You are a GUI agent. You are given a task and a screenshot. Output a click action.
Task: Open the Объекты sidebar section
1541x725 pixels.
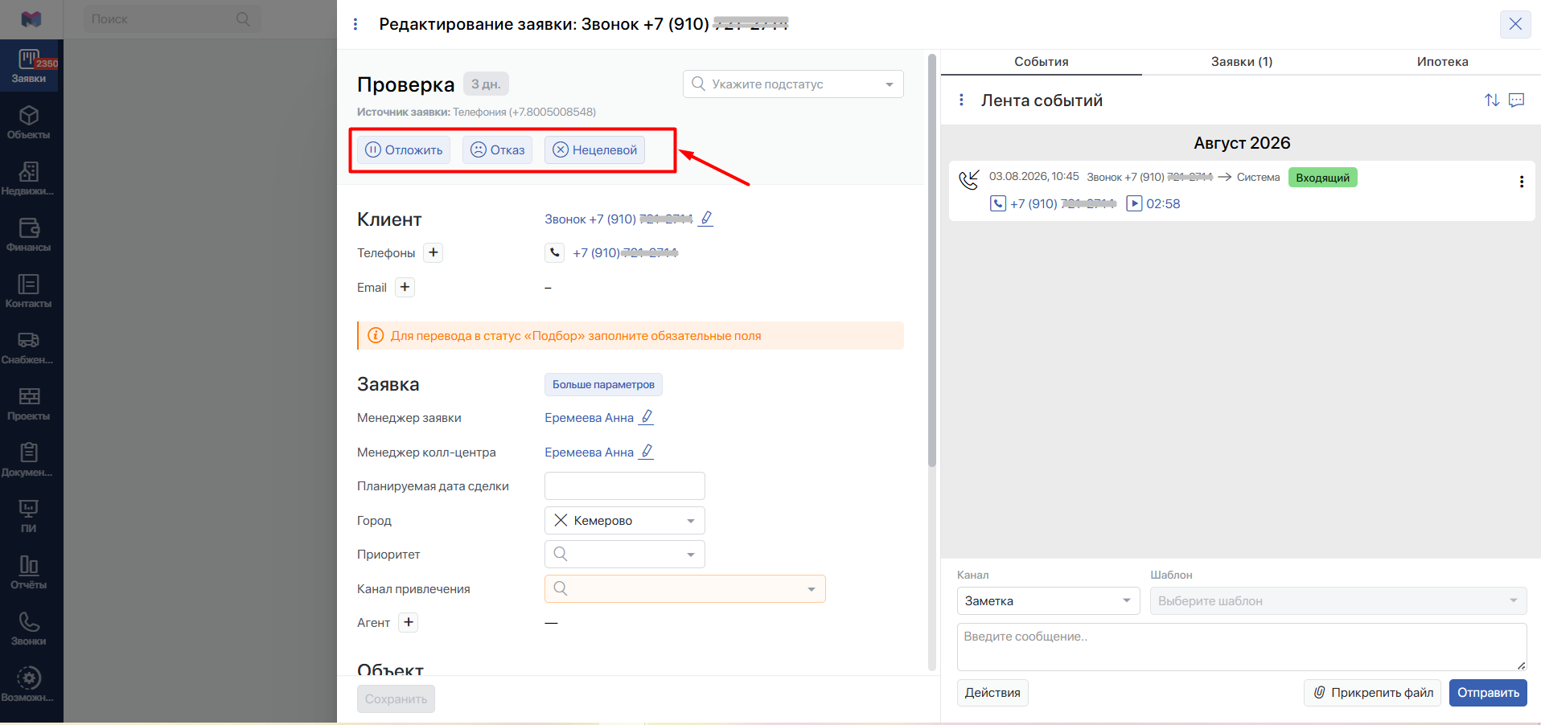tap(29, 122)
